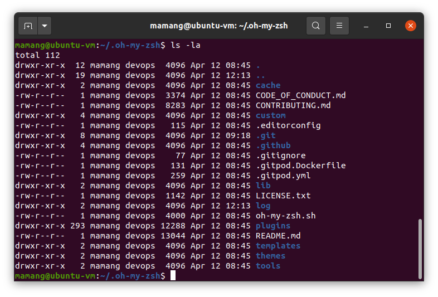
Task: Select the '.github' directory name
Action: [273, 145]
